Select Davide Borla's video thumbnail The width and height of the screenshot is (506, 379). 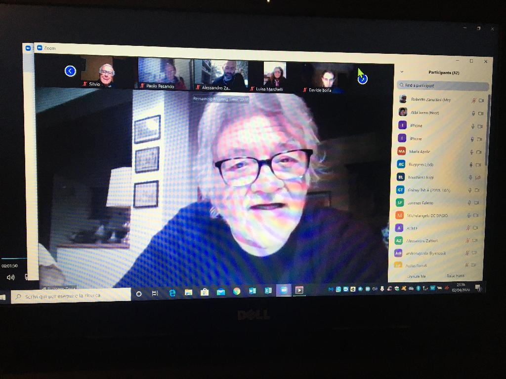pos(328,78)
